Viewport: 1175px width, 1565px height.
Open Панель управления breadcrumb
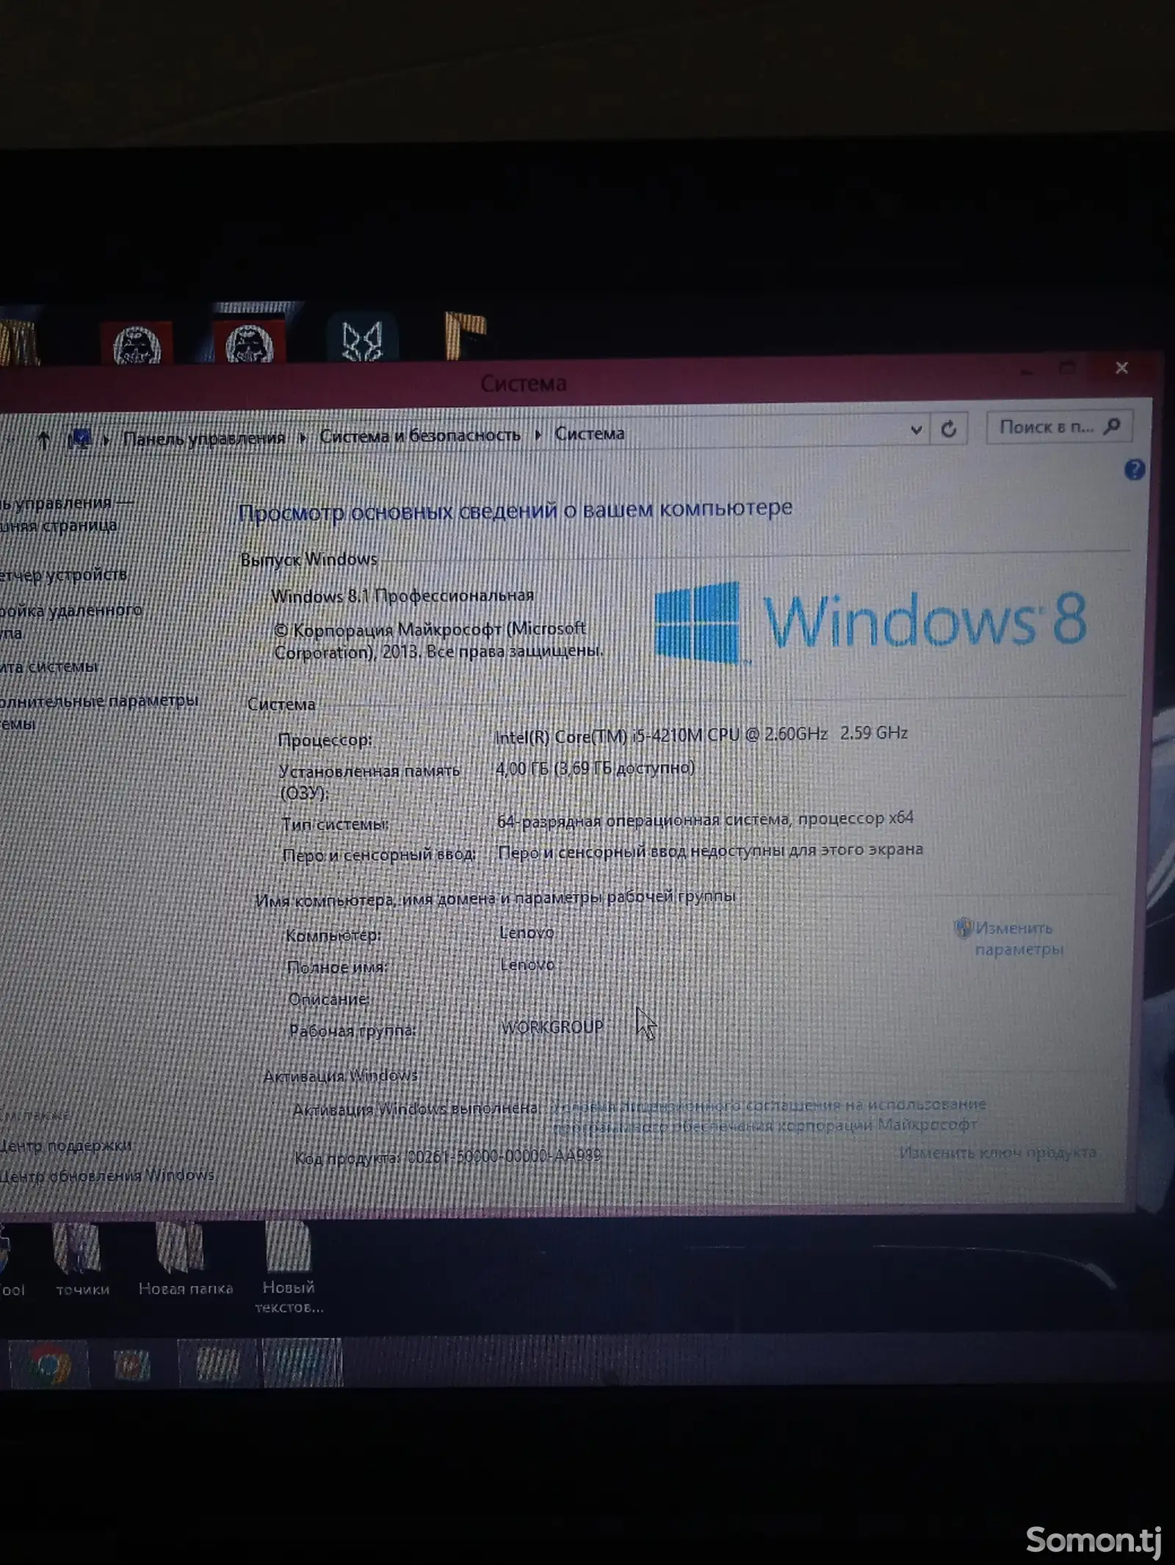click(x=203, y=439)
